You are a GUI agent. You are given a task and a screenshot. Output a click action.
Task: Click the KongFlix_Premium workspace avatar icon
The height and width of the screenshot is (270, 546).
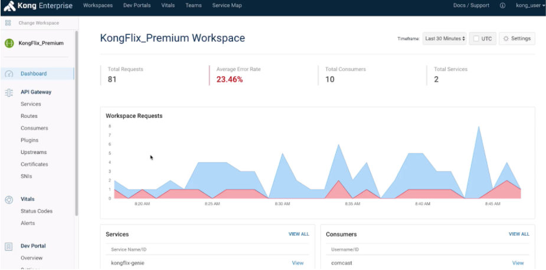pyautogui.click(x=9, y=43)
